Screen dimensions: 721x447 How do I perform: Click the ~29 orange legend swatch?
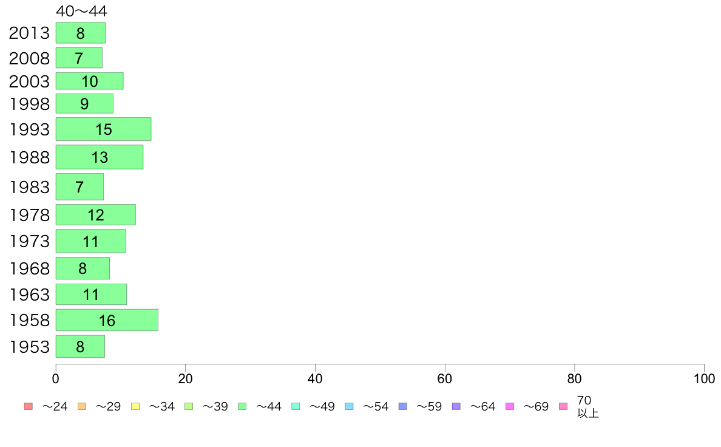tap(82, 406)
